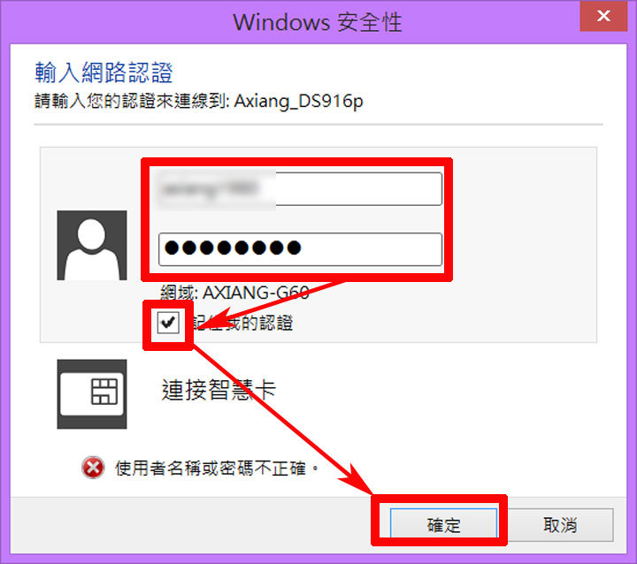Click the horizontal separator under the prompt
This screenshot has width=637, height=564.
[318, 125]
